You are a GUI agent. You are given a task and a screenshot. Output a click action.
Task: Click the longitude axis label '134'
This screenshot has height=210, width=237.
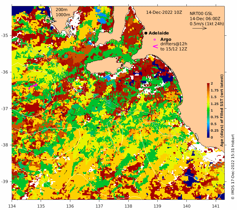coord(12,206)
